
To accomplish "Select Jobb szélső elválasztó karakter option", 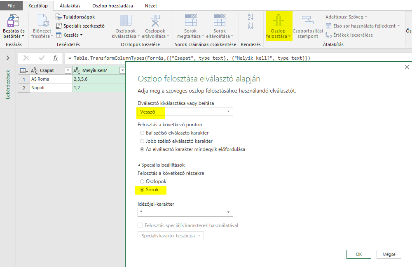I will pyautogui.click(x=142, y=141).
